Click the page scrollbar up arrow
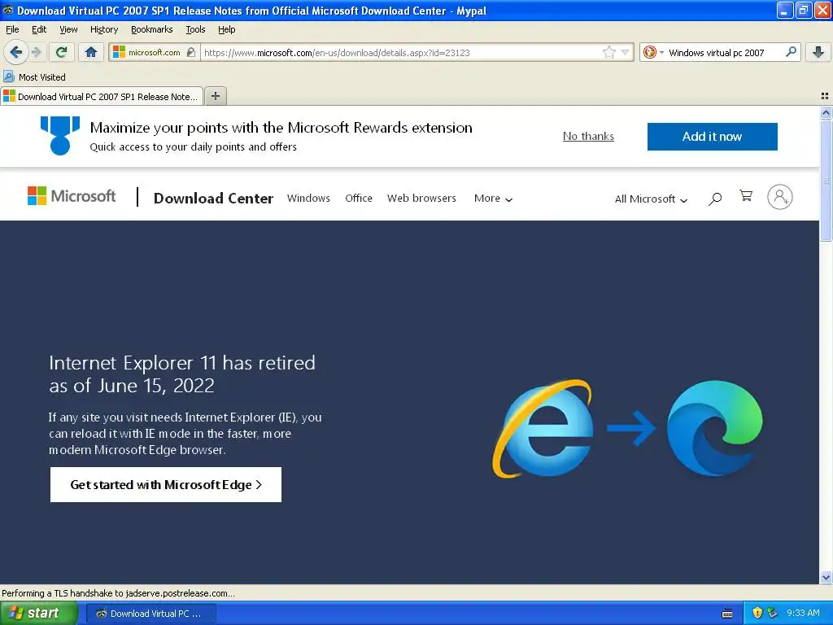 coord(826,112)
